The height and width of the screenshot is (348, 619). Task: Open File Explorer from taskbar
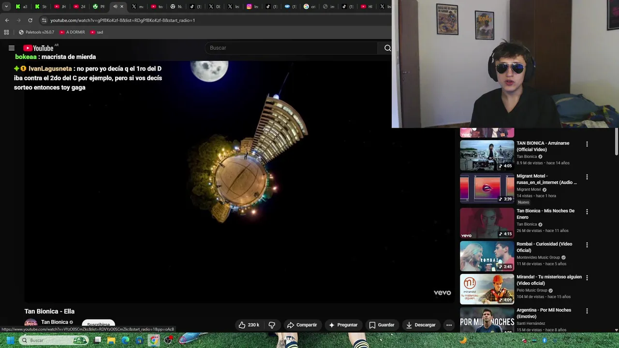click(111, 340)
